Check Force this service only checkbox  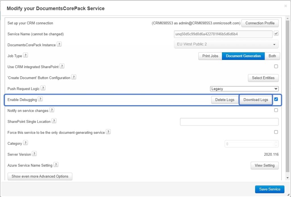[x=276, y=132]
